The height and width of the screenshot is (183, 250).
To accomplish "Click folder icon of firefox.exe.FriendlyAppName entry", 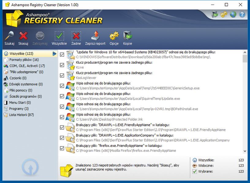I will pos(70,148).
